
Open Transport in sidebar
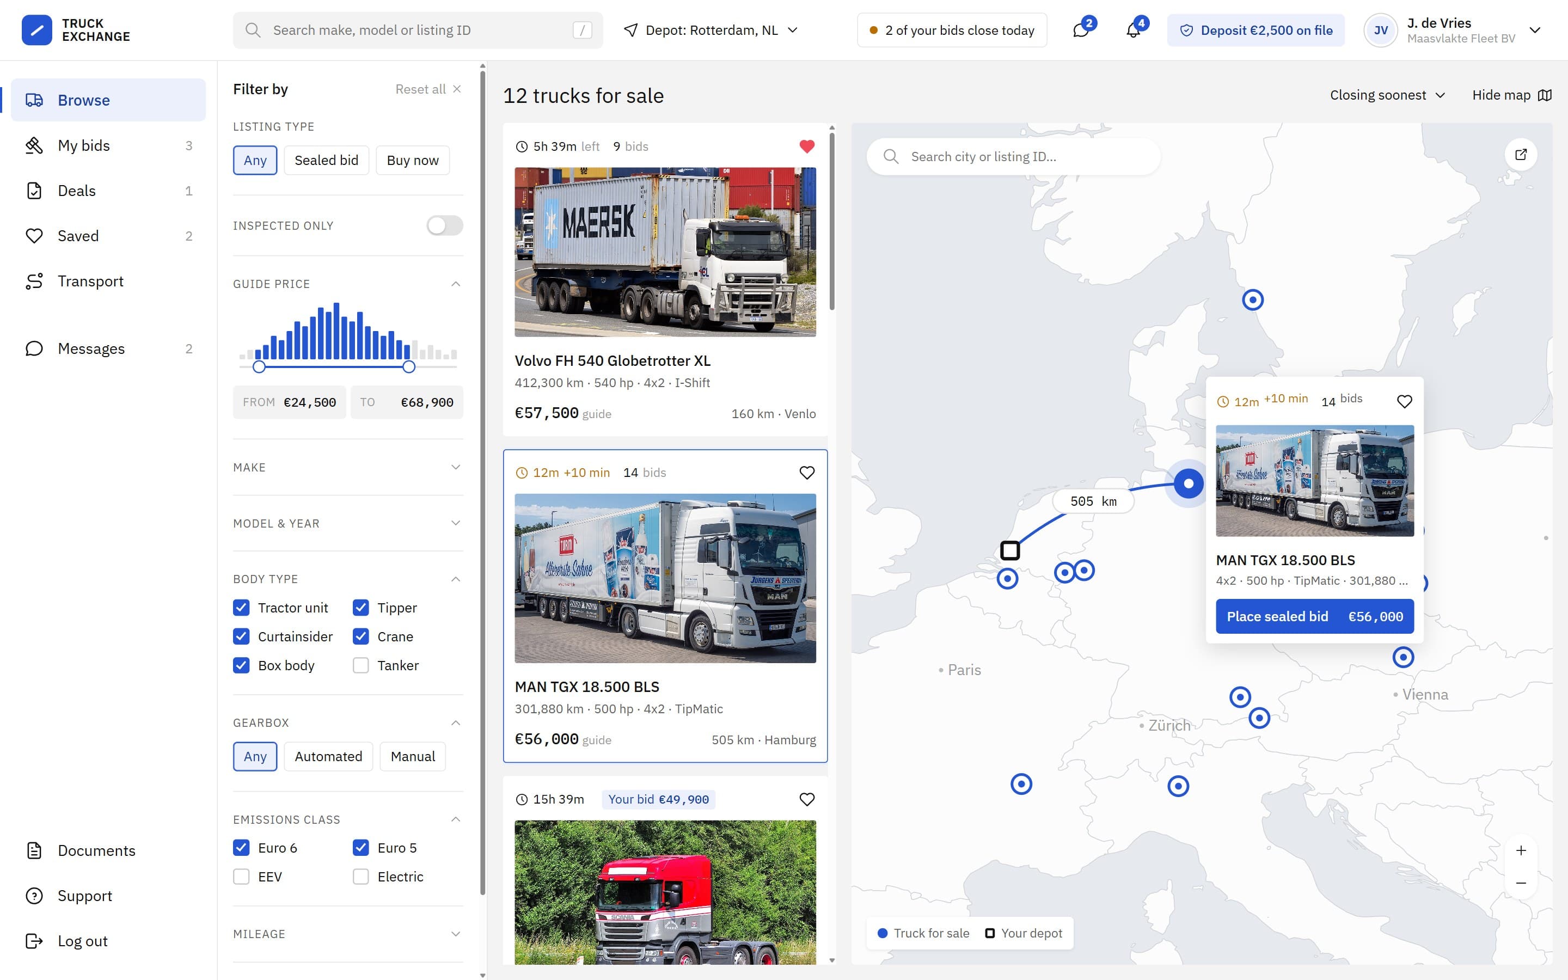coord(108,281)
